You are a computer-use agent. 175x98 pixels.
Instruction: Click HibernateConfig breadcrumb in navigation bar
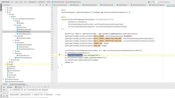[58, 2]
